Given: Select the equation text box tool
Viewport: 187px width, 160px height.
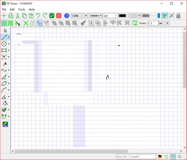Looking at the screenshot, I should pos(4,57).
